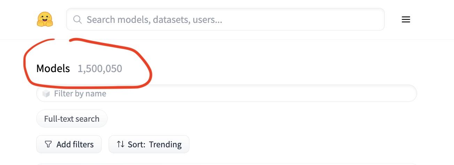Click into the Filter by name box
Screen dimensions: 454x165
point(226,94)
